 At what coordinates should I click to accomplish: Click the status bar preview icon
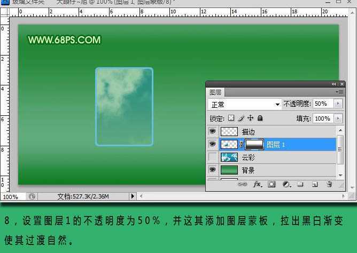click(32, 196)
